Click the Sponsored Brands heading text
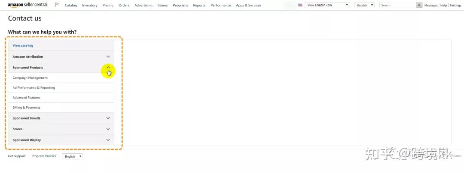The image size is (464, 173). 26,118
